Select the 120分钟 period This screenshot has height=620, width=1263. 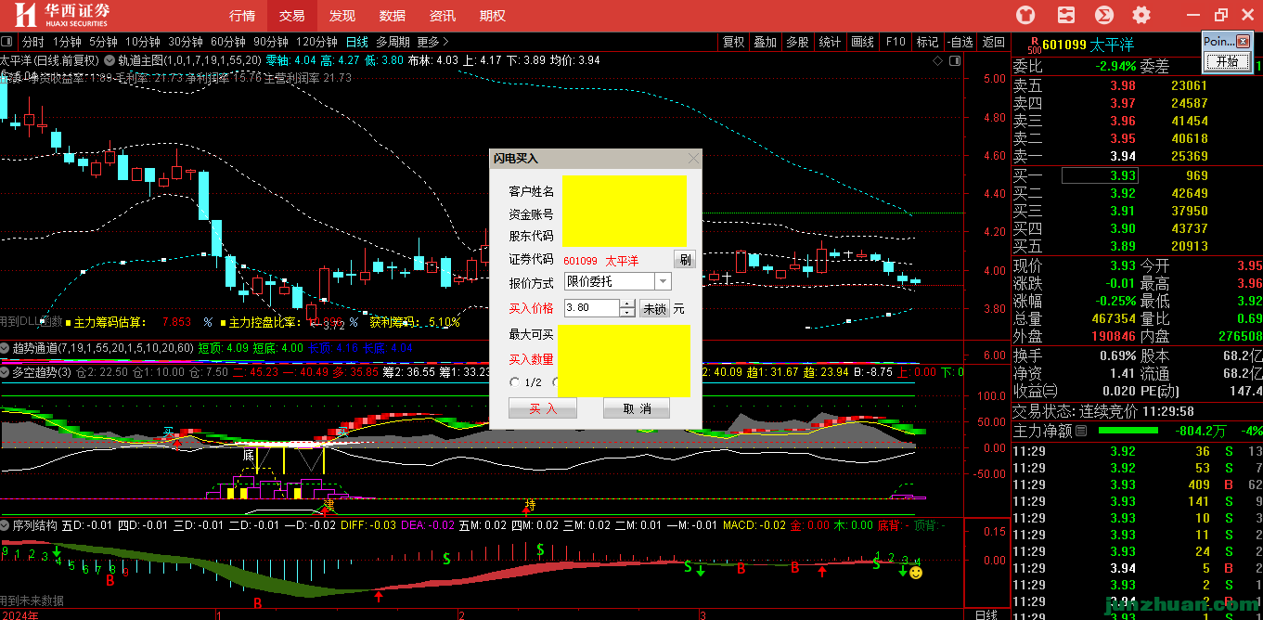pos(317,42)
